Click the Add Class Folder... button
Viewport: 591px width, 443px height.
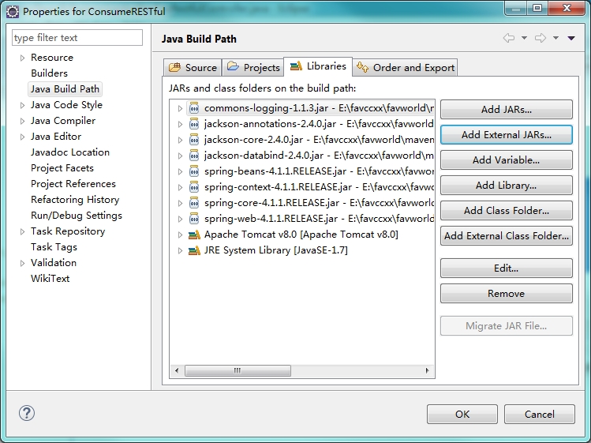point(507,211)
